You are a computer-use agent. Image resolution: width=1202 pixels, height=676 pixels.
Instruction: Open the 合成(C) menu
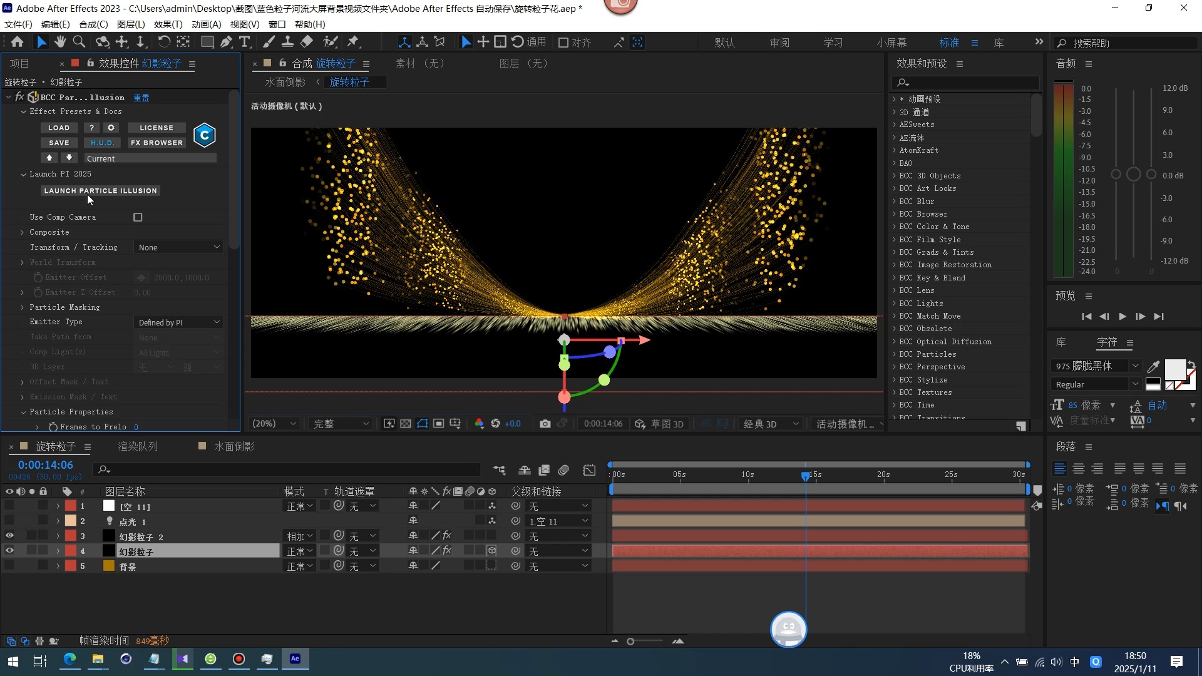click(93, 24)
